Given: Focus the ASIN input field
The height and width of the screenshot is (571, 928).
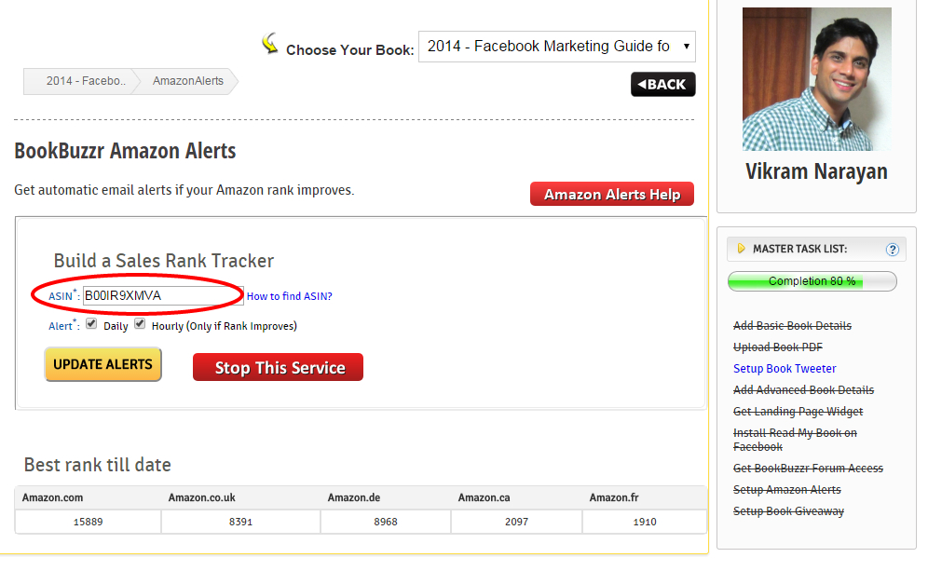Looking at the screenshot, I should [163, 295].
